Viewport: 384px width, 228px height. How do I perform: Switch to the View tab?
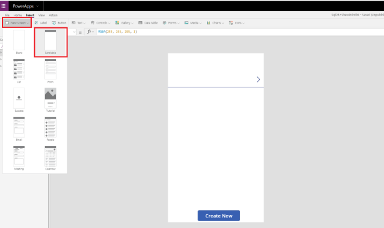(41, 15)
